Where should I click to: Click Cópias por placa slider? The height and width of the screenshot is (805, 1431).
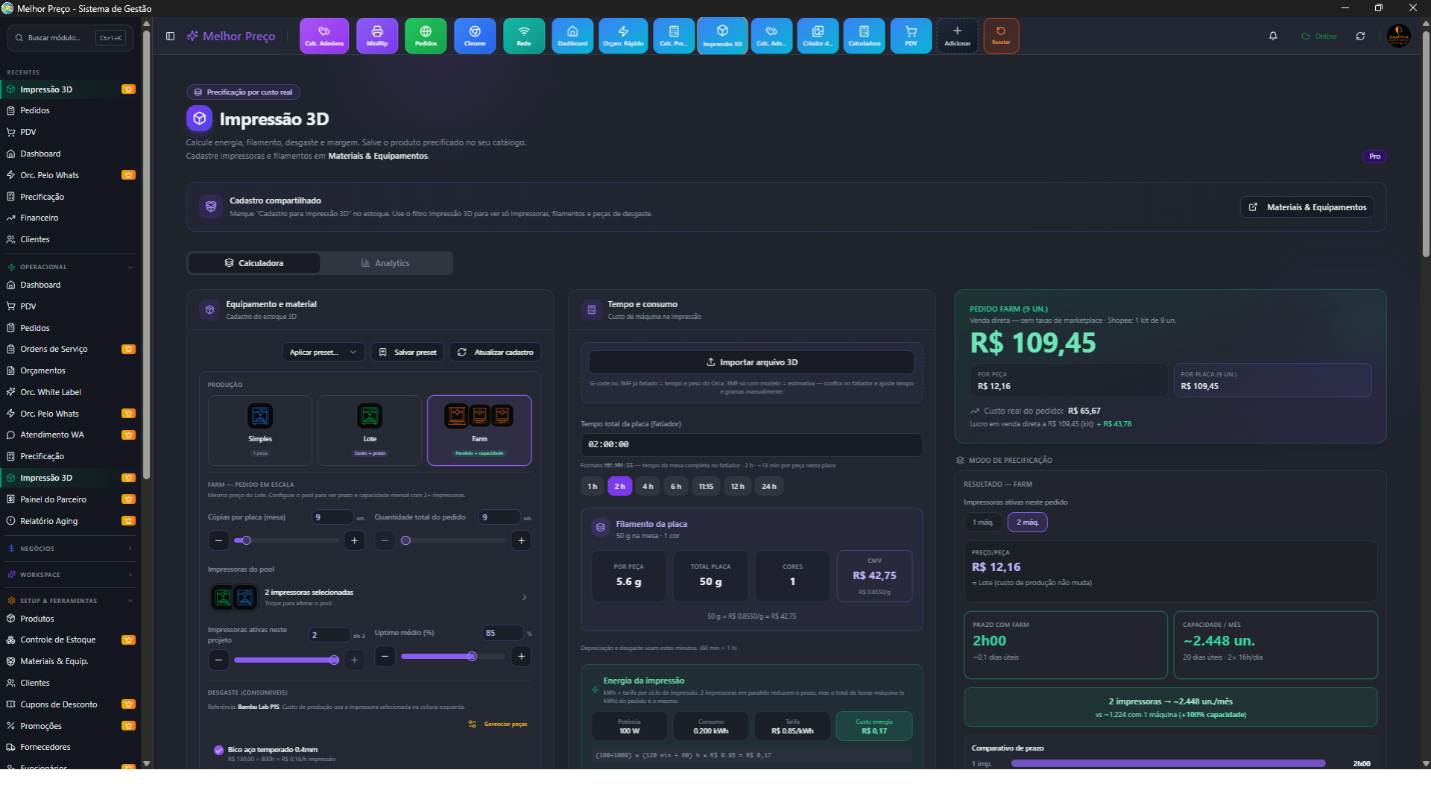click(286, 540)
